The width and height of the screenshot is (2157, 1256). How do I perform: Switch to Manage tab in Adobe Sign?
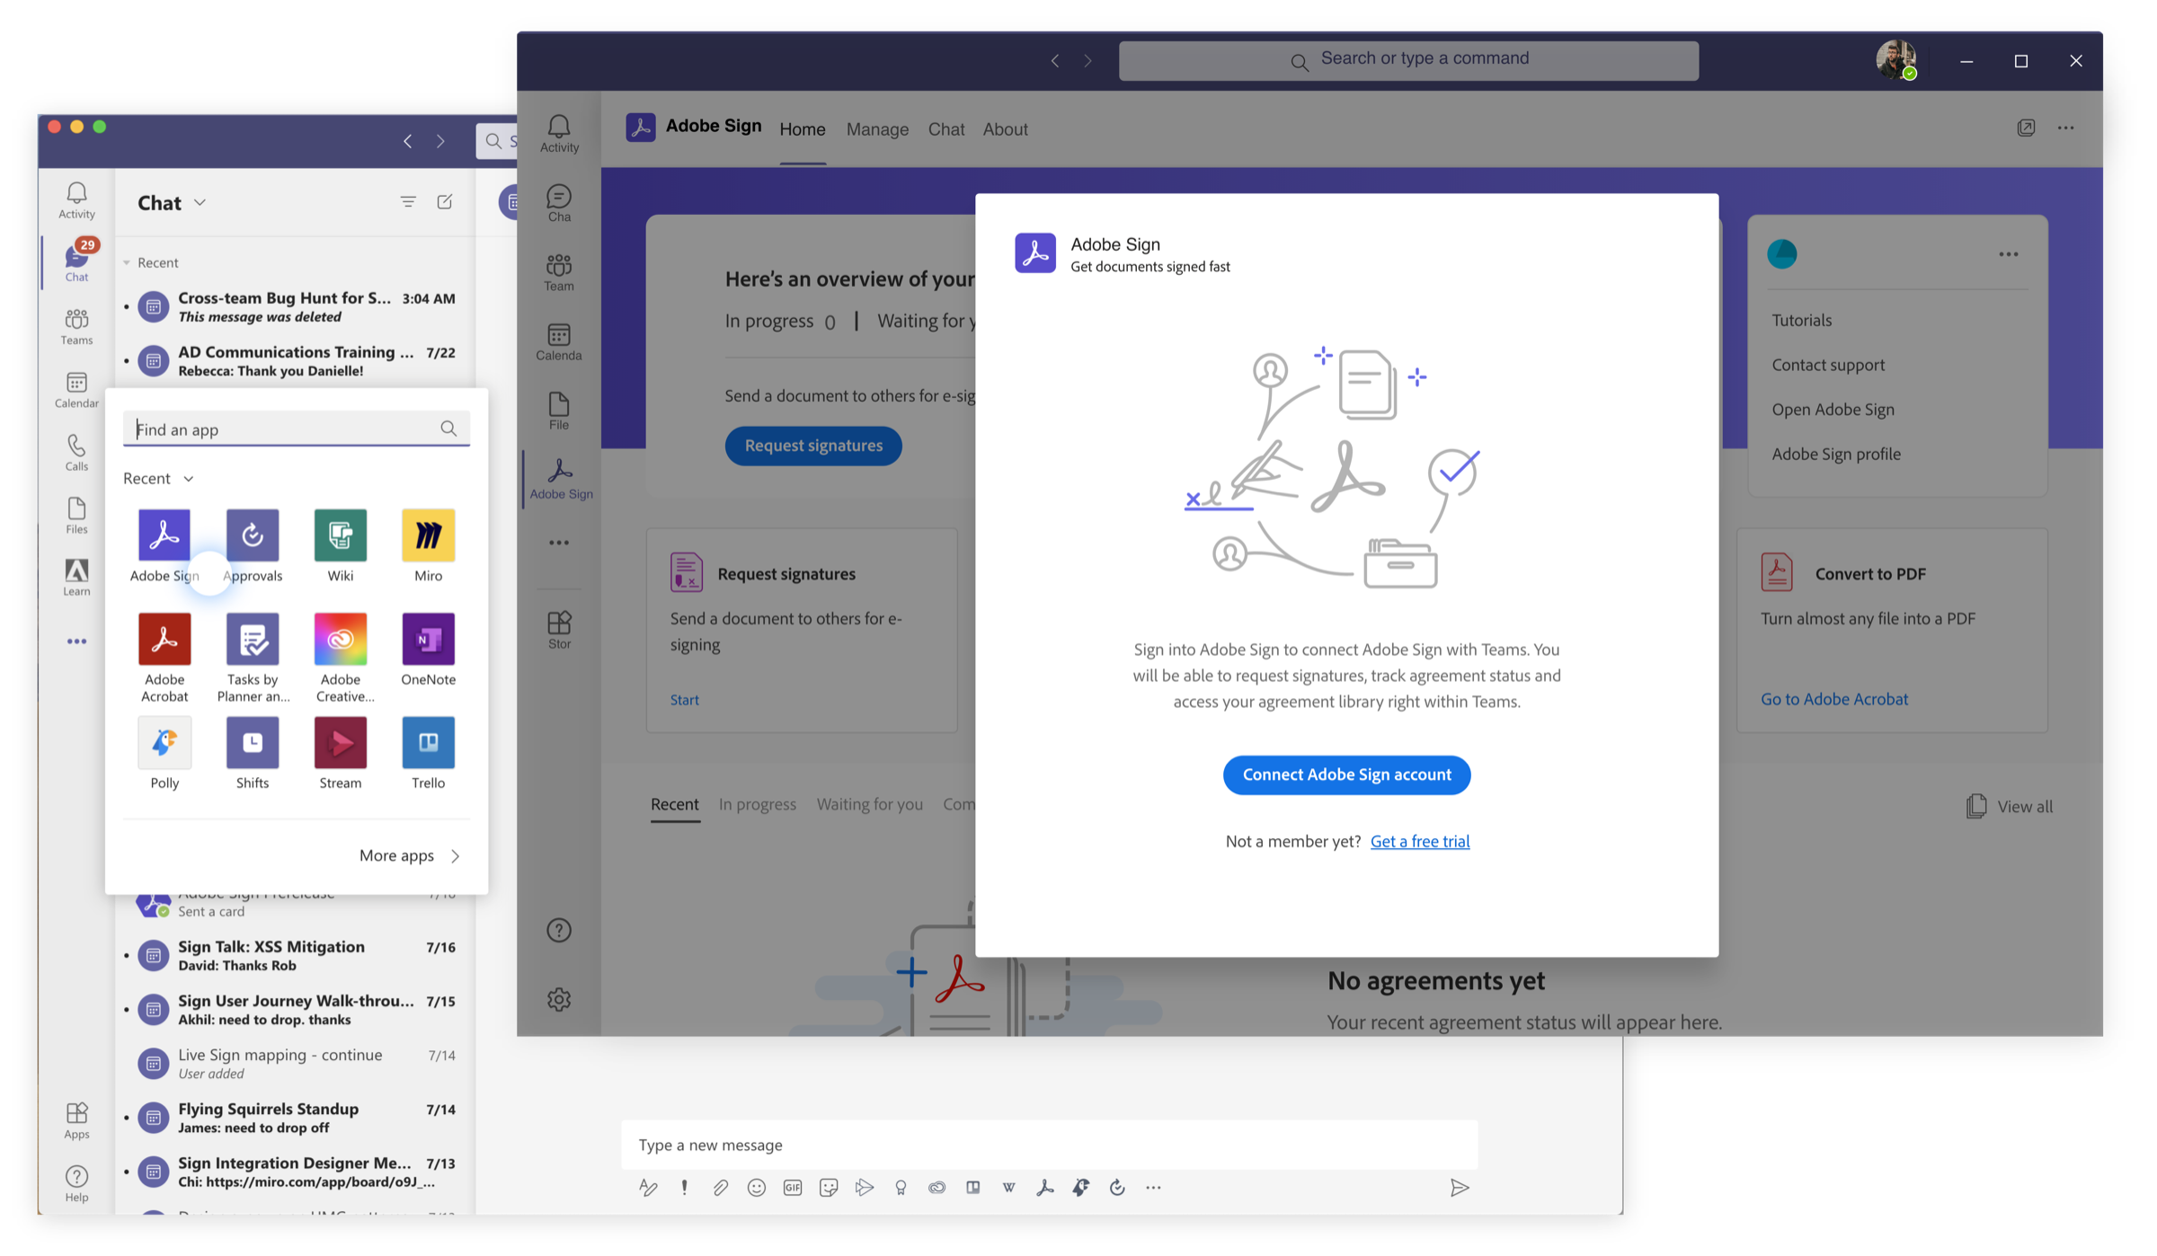coord(877,129)
